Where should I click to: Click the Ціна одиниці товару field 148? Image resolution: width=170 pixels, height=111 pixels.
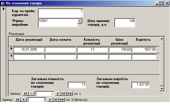coord(125,23)
